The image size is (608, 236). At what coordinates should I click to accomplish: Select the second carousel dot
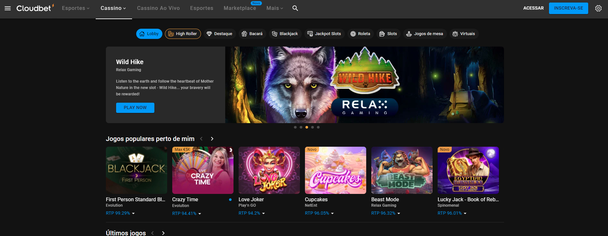(x=301, y=127)
